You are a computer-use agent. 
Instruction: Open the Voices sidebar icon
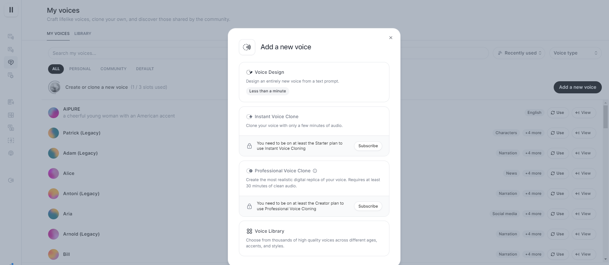[11, 62]
